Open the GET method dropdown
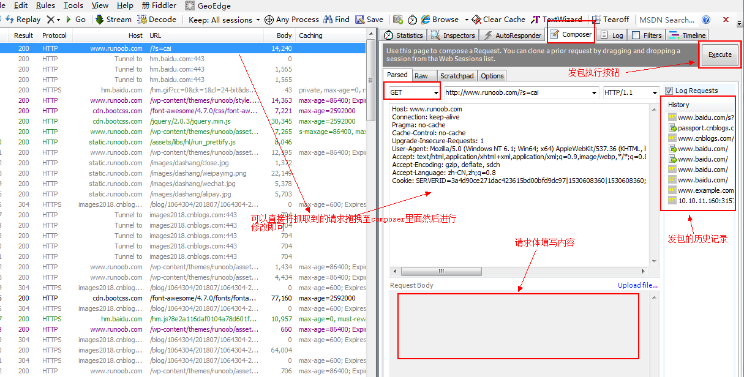Viewport: 744px width, 377px height. tap(436, 93)
